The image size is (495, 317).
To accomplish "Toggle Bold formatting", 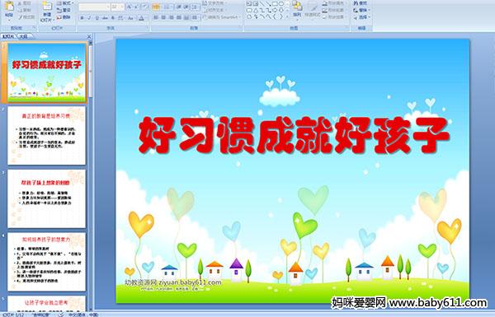I will [x=82, y=18].
